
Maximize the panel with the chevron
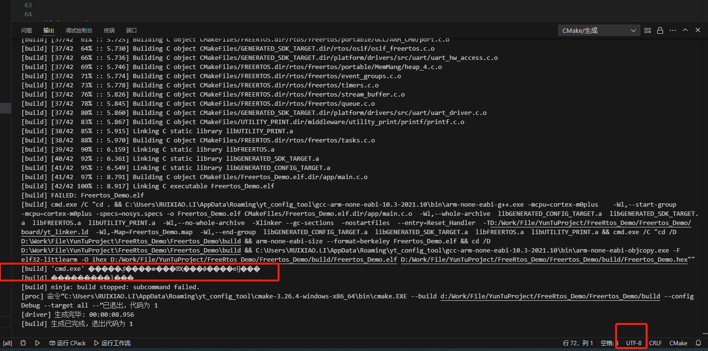tap(685, 30)
